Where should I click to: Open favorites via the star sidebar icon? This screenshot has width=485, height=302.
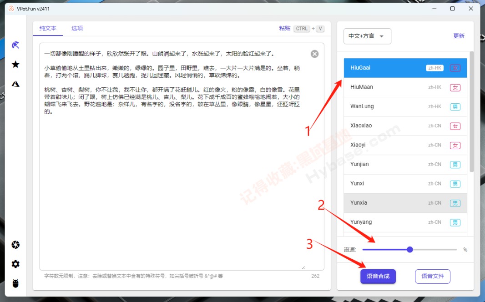pos(15,64)
